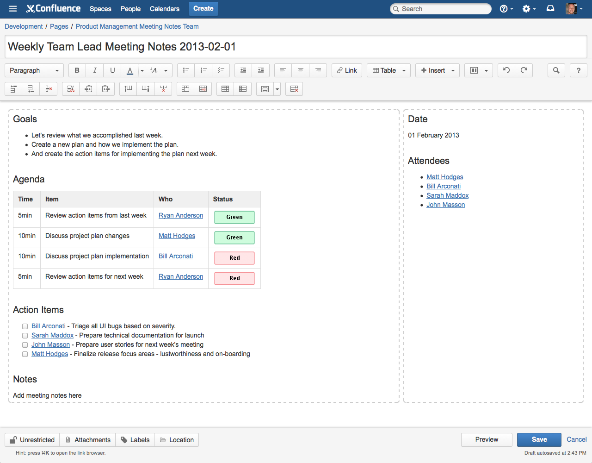Click the text color swatch button

pyautogui.click(x=130, y=70)
